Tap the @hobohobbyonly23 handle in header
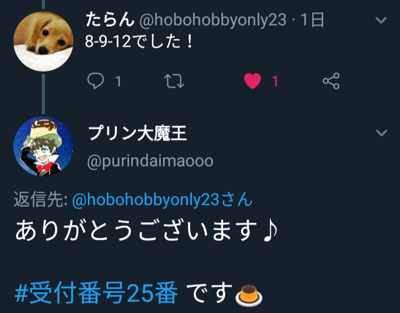 (213, 20)
